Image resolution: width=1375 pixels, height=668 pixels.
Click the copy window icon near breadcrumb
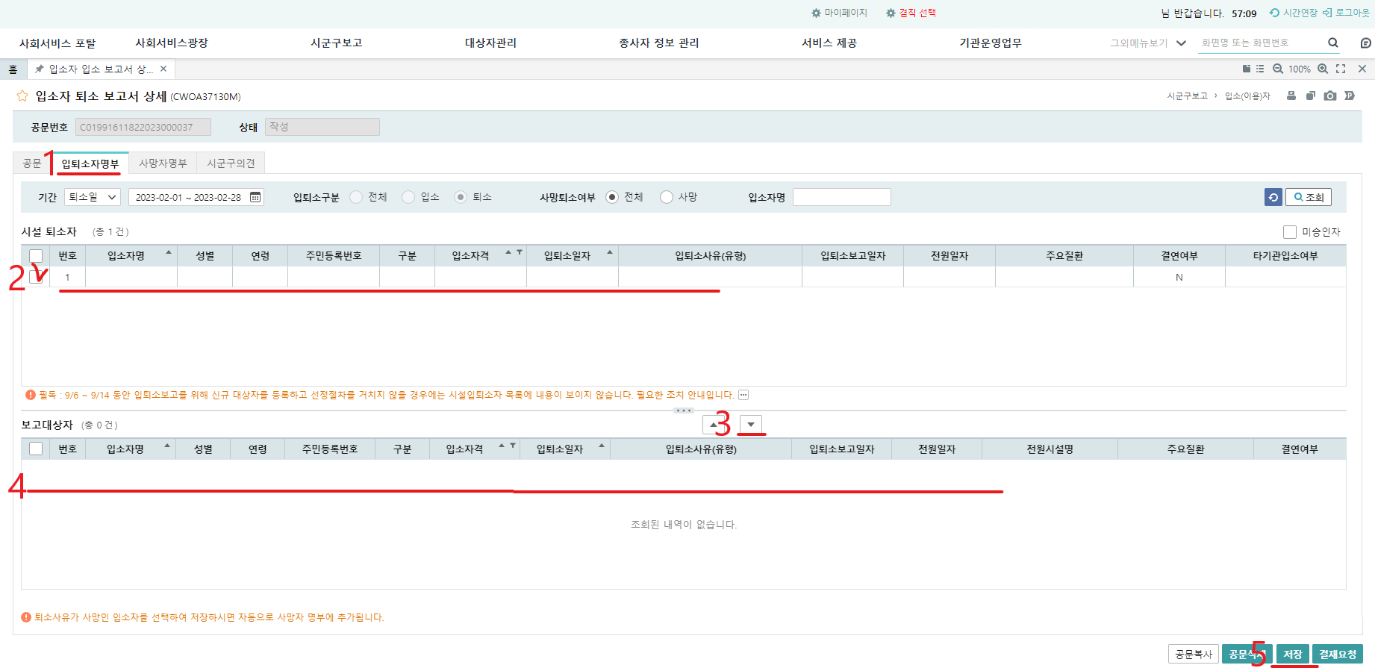click(1310, 96)
